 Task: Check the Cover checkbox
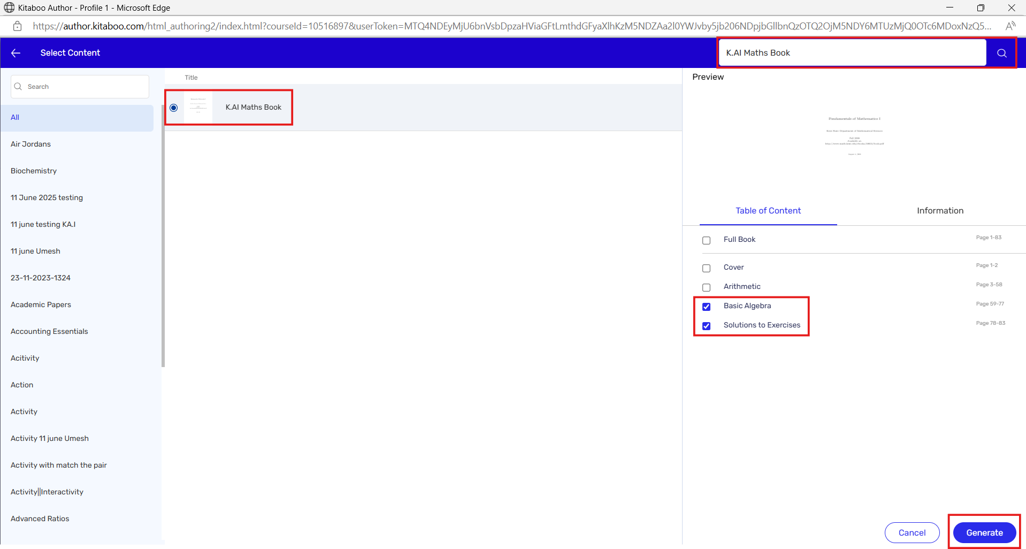[x=706, y=268]
